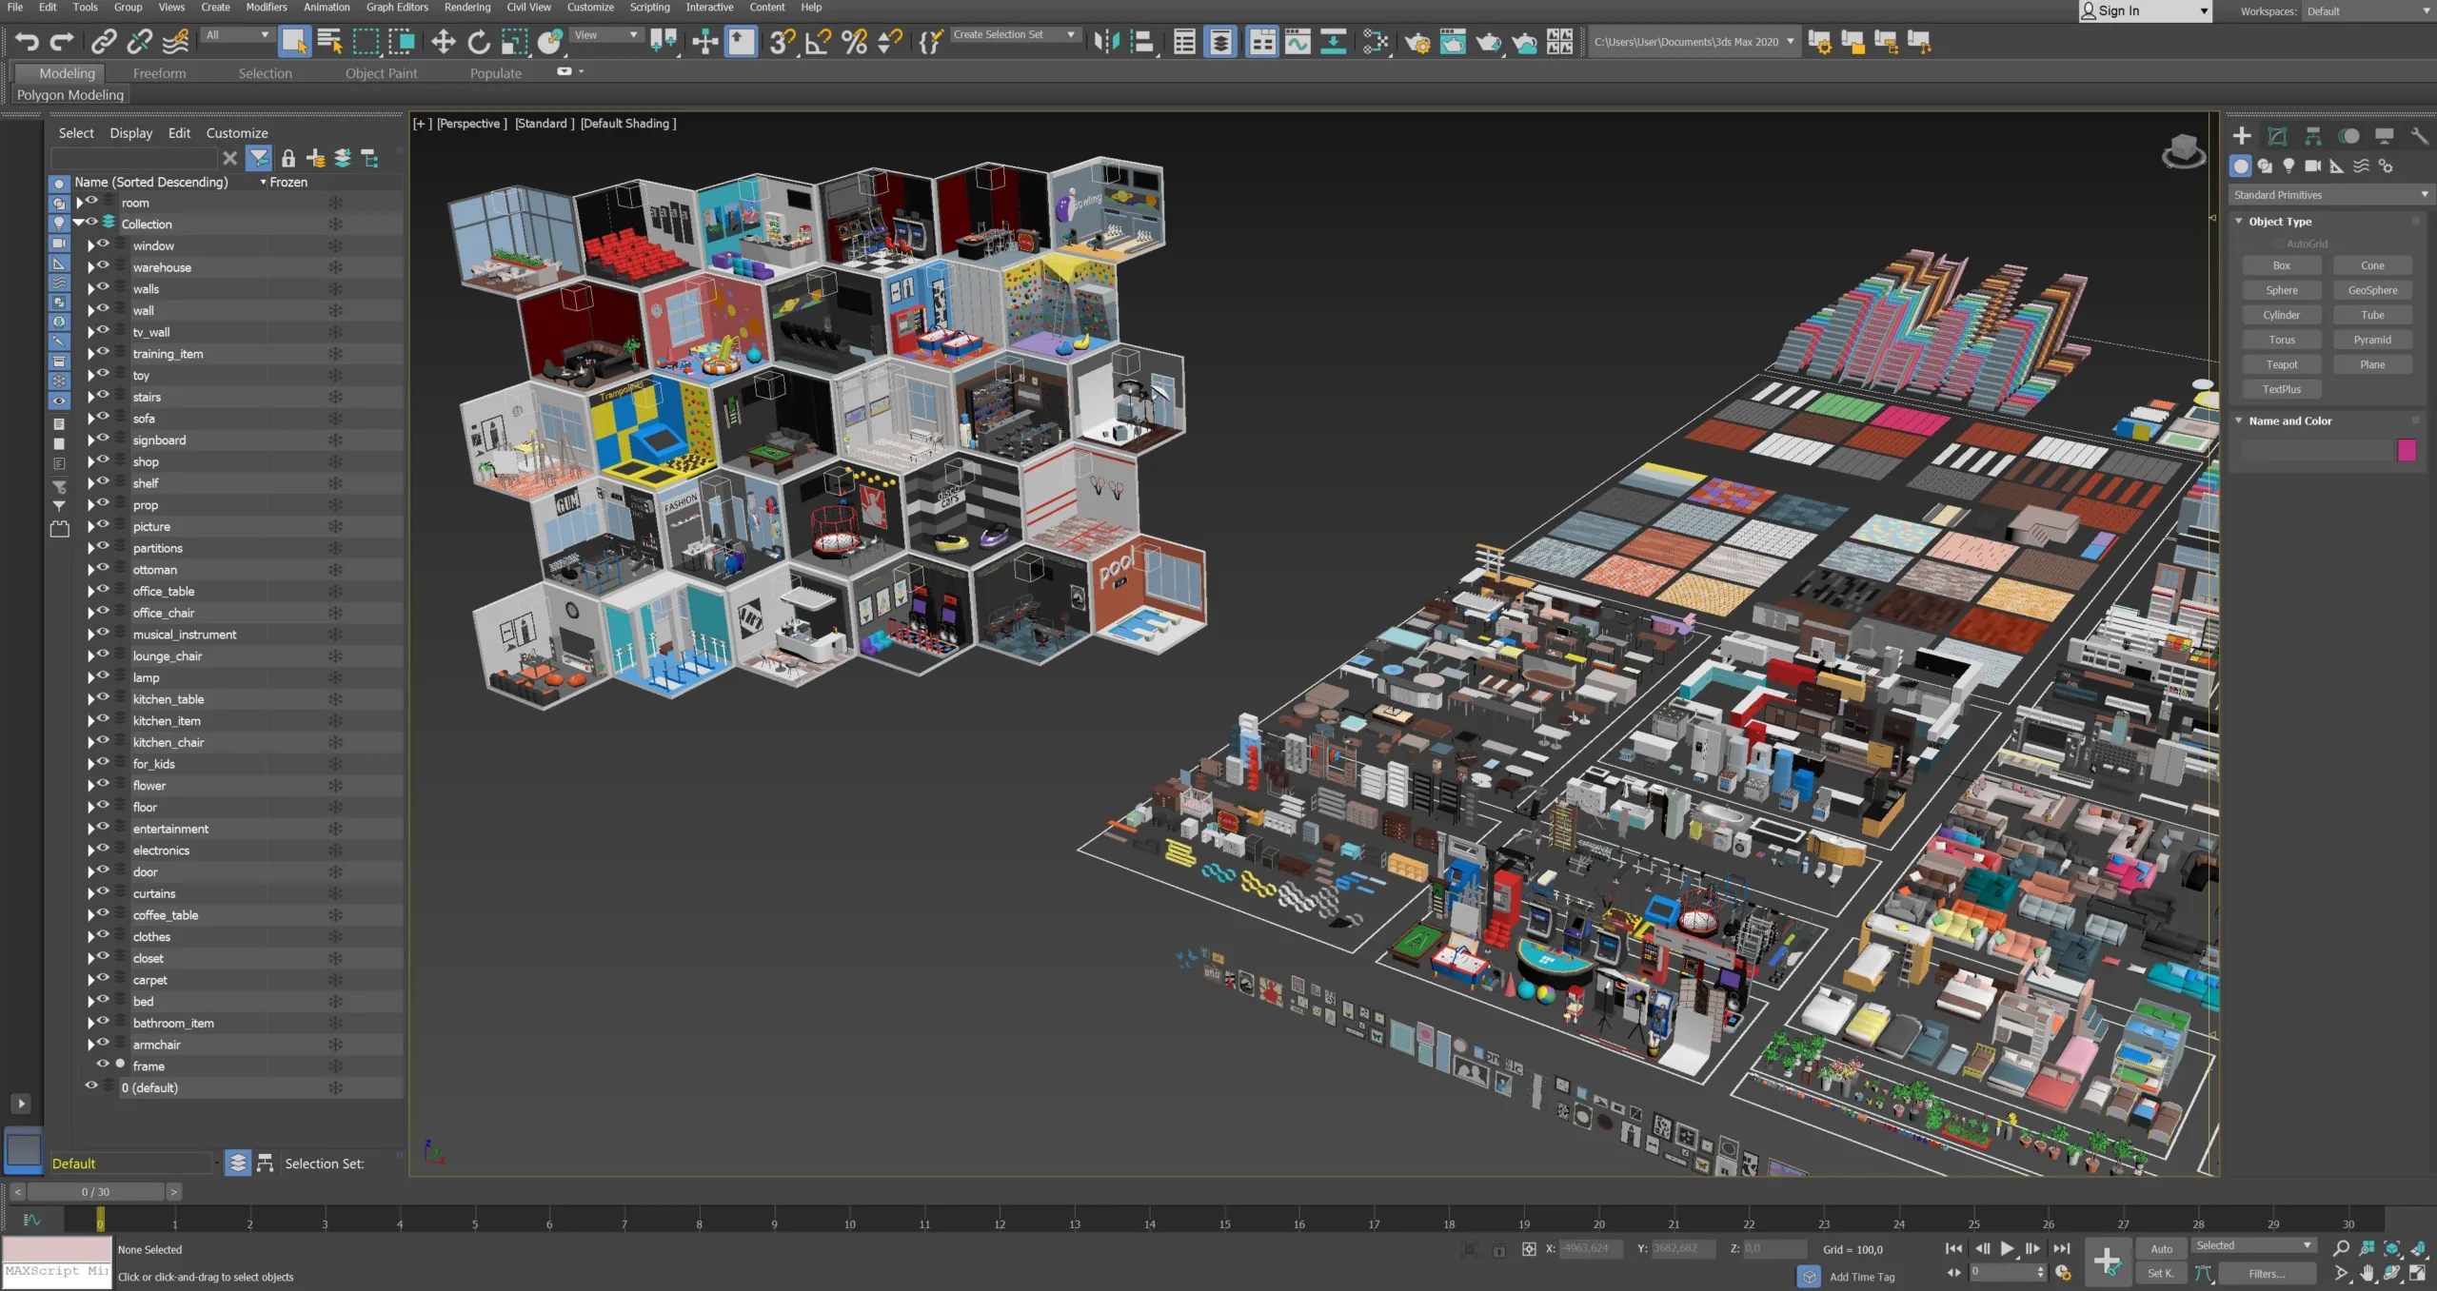Image resolution: width=2437 pixels, height=1291 pixels.
Task: Create a Teapot primitive
Action: [x=2281, y=364]
